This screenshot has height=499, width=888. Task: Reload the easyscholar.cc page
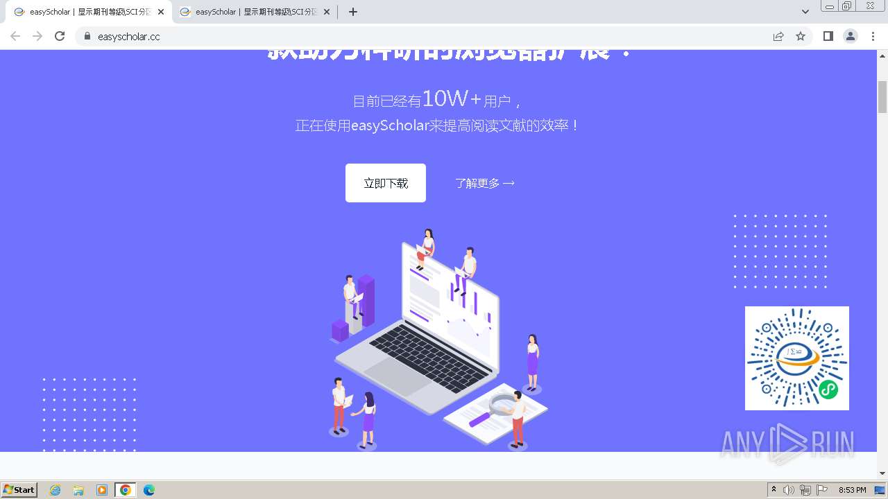click(x=60, y=36)
